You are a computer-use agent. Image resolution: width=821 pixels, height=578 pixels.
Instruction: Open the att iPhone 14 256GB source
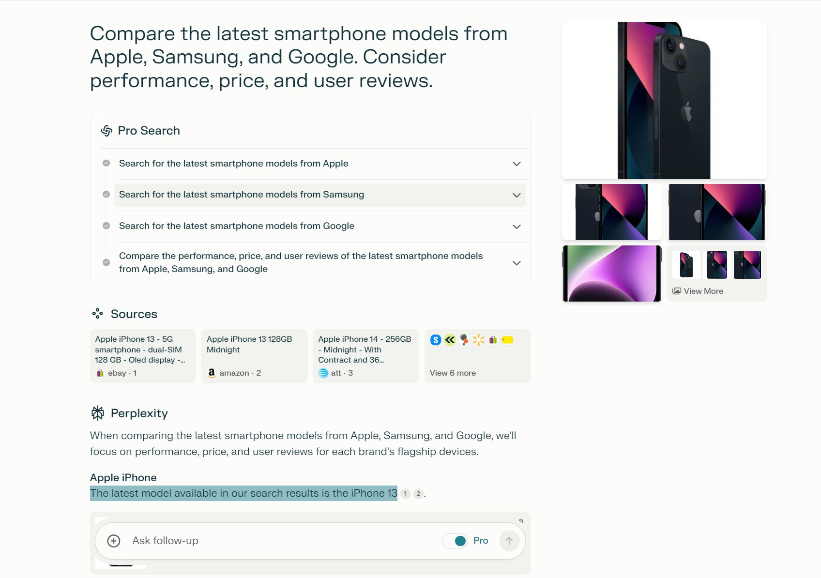coord(366,356)
